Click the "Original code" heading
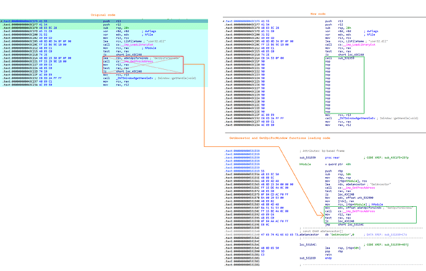The width and height of the screenshot is (426, 271). point(103,15)
